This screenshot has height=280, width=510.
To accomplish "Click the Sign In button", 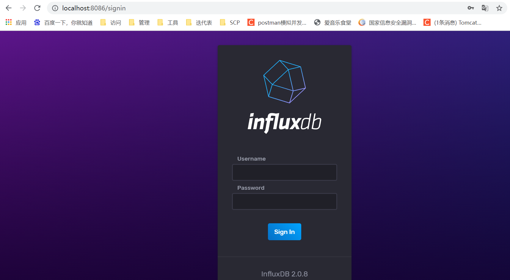I will (x=284, y=232).
